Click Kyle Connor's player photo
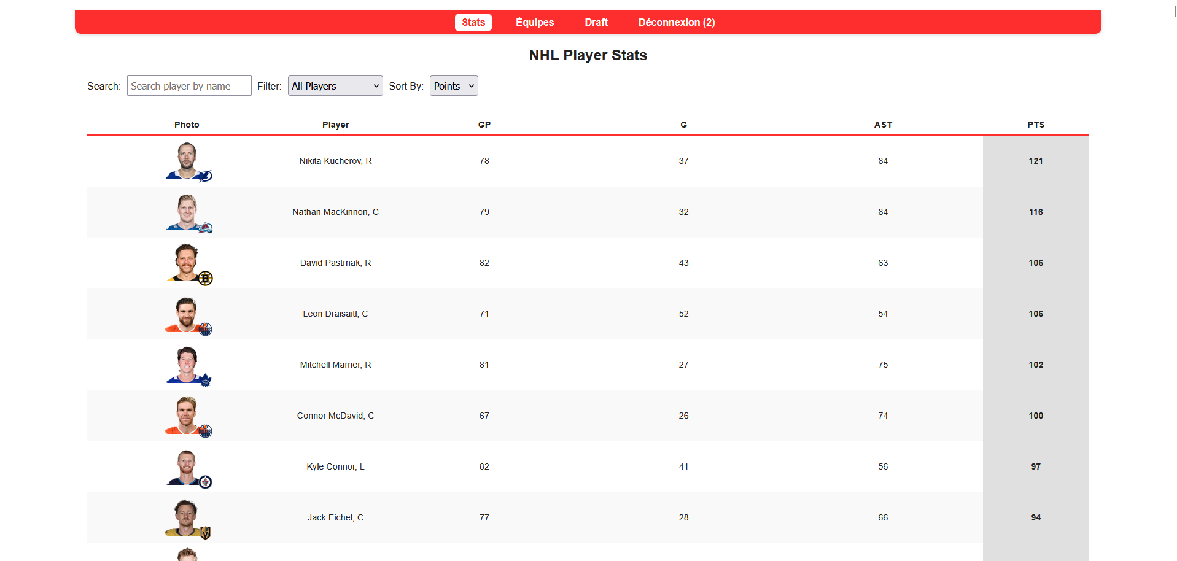Screen dimensions: 1177x561 point(187,466)
